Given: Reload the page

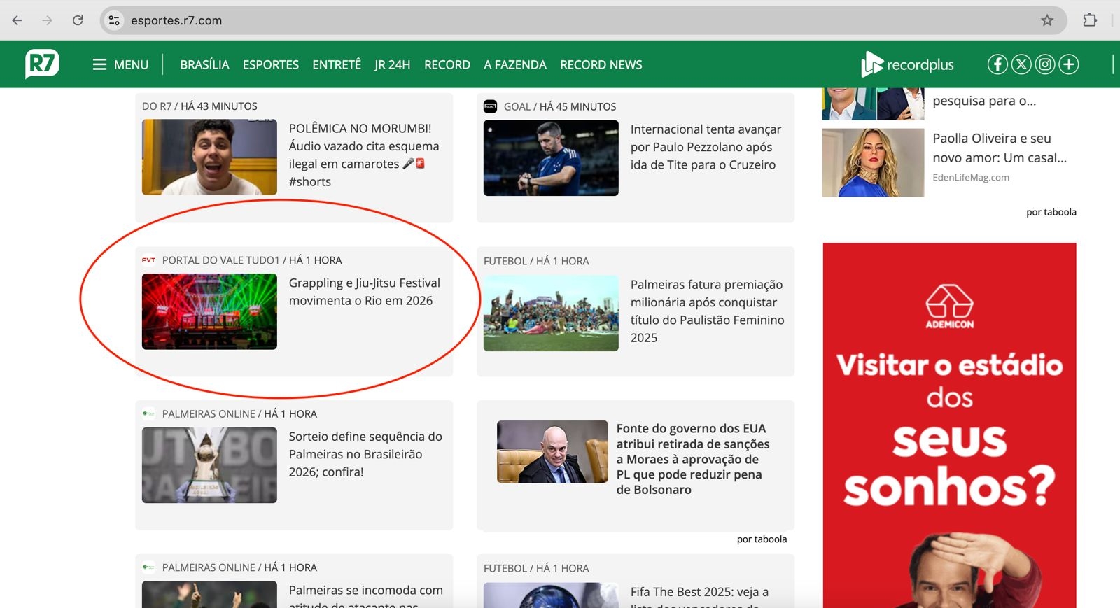Looking at the screenshot, I should (78, 20).
